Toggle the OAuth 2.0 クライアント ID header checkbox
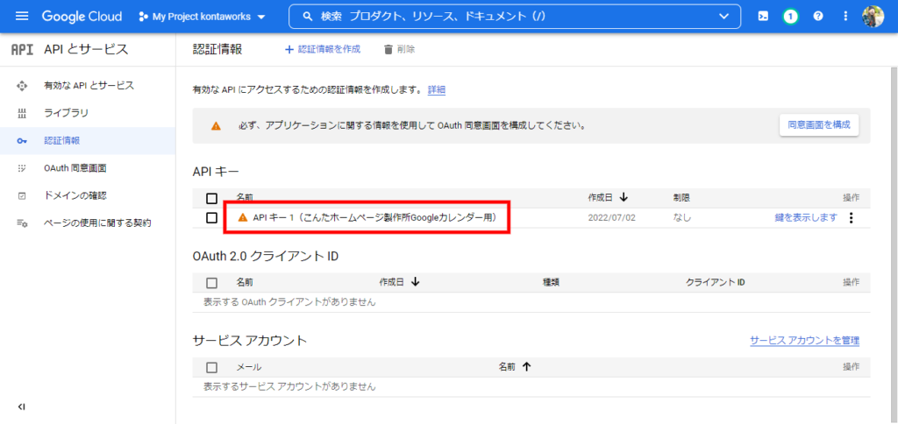The width and height of the screenshot is (898, 424). (x=211, y=283)
